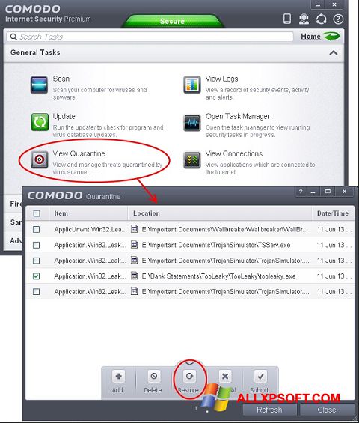Go back via the Home link
The width and height of the screenshot is (359, 423).
tap(310, 37)
